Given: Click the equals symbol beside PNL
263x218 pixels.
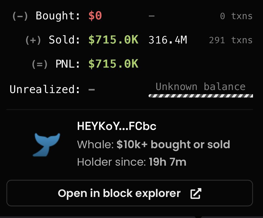Looking at the screenshot, I should pos(40,65).
